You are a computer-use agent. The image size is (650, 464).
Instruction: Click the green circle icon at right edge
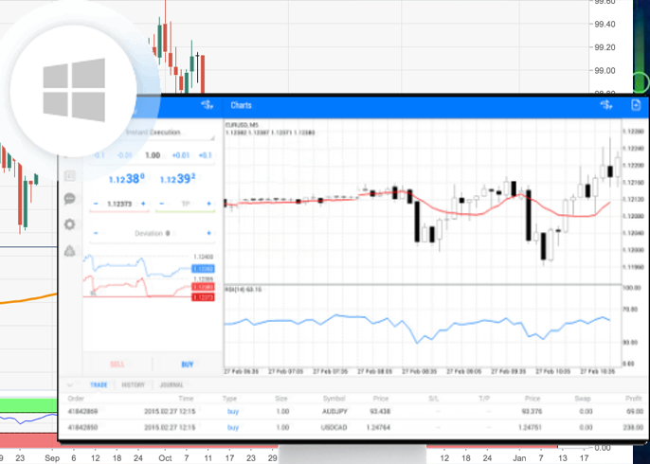coord(641,80)
